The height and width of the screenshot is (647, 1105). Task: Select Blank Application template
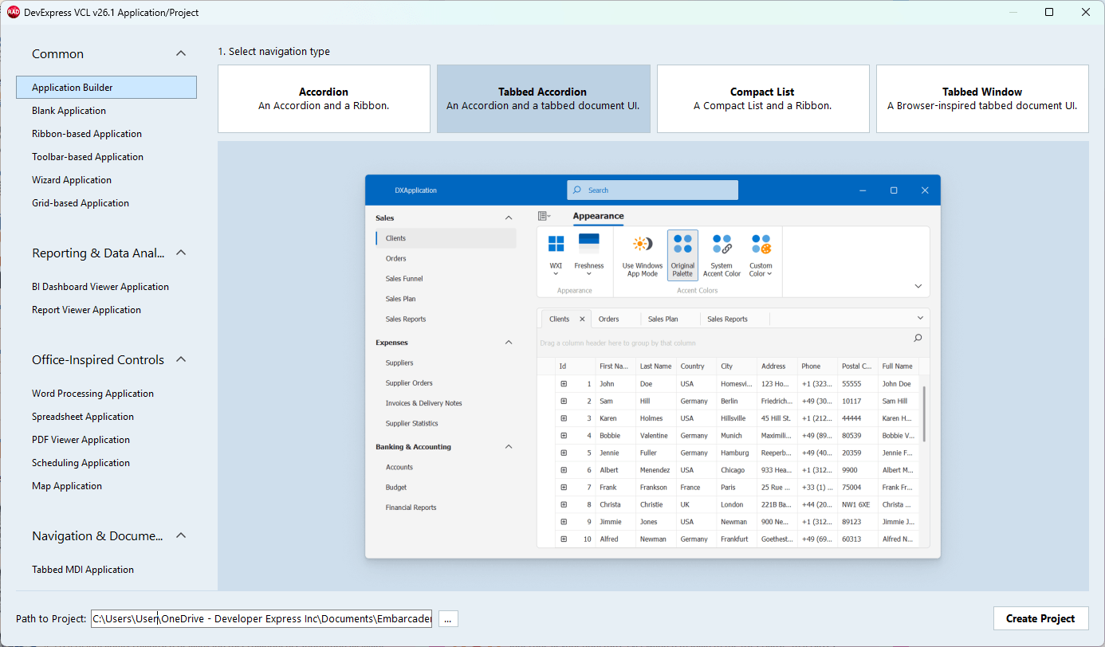(x=106, y=111)
